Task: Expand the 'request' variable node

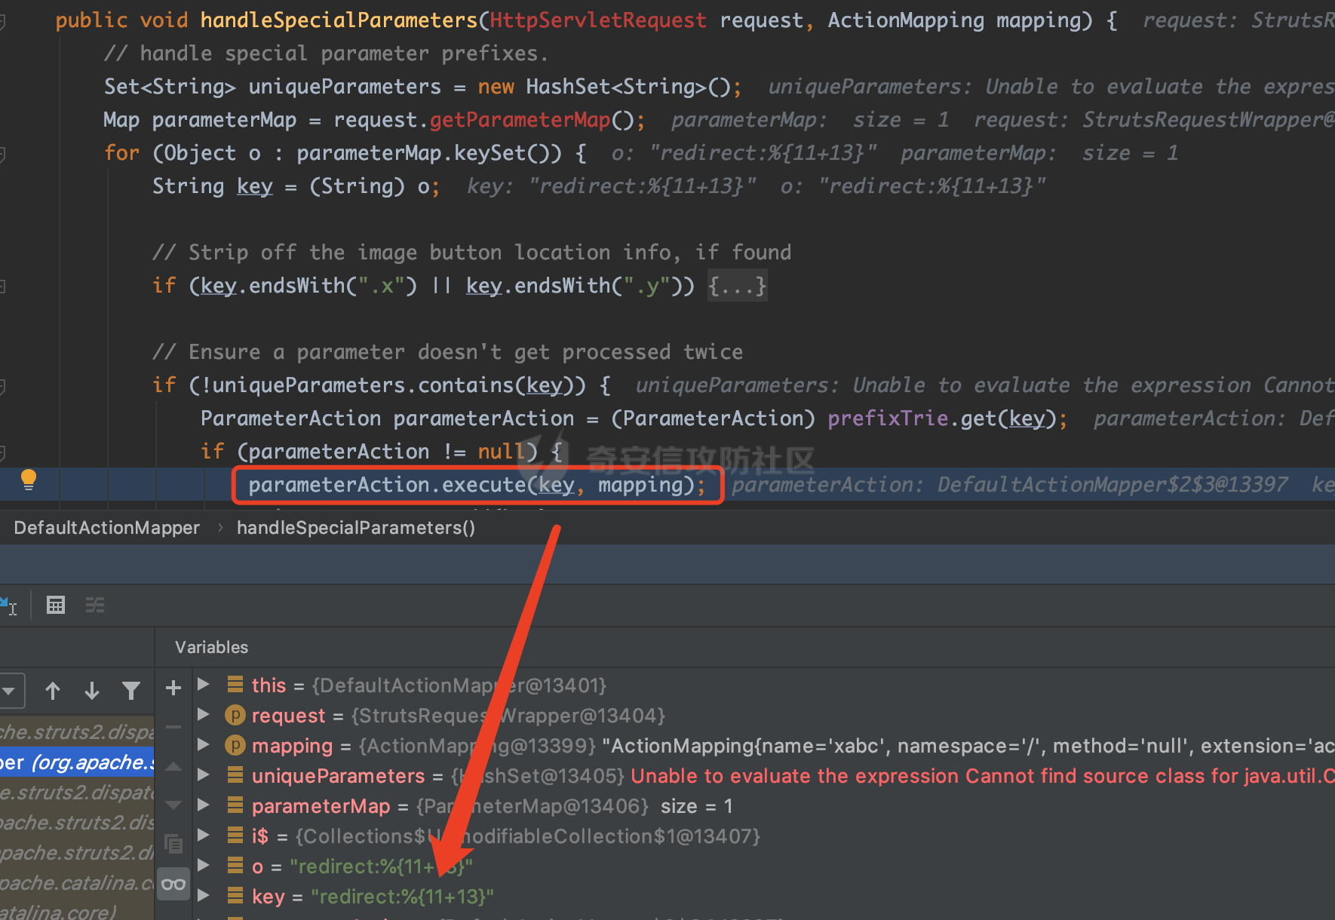Action: (x=203, y=714)
